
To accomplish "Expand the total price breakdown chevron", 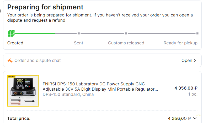I will [195, 118].
